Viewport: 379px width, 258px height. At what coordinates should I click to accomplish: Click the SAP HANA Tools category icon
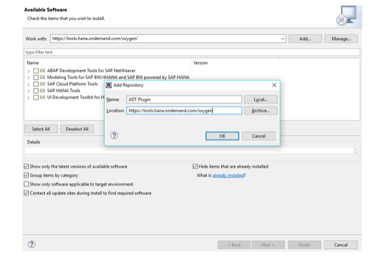[42, 90]
